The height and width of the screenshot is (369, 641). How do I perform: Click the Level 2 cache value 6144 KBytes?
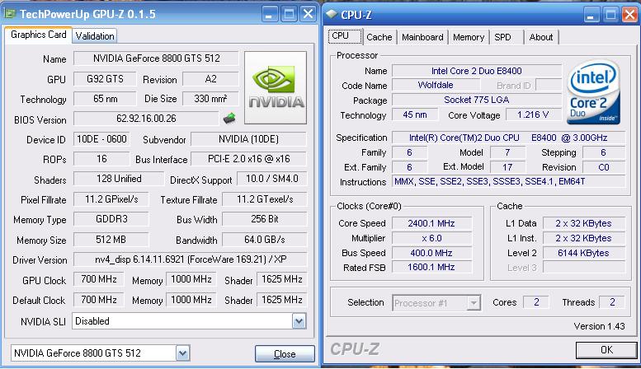583,253
